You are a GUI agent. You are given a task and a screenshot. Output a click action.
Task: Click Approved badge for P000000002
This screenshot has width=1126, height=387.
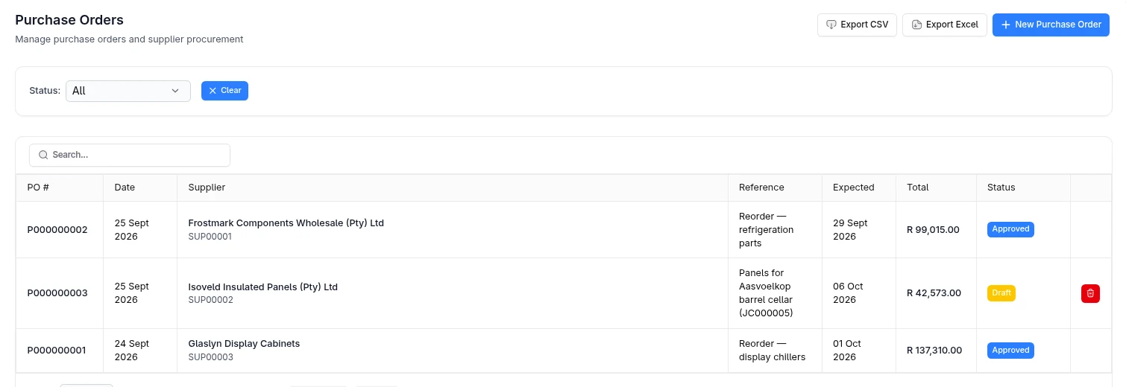[x=1010, y=229]
